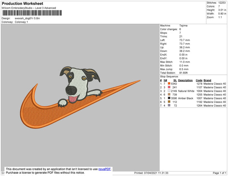
Task: Select the Natural White color swatch
Action: (169, 91)
